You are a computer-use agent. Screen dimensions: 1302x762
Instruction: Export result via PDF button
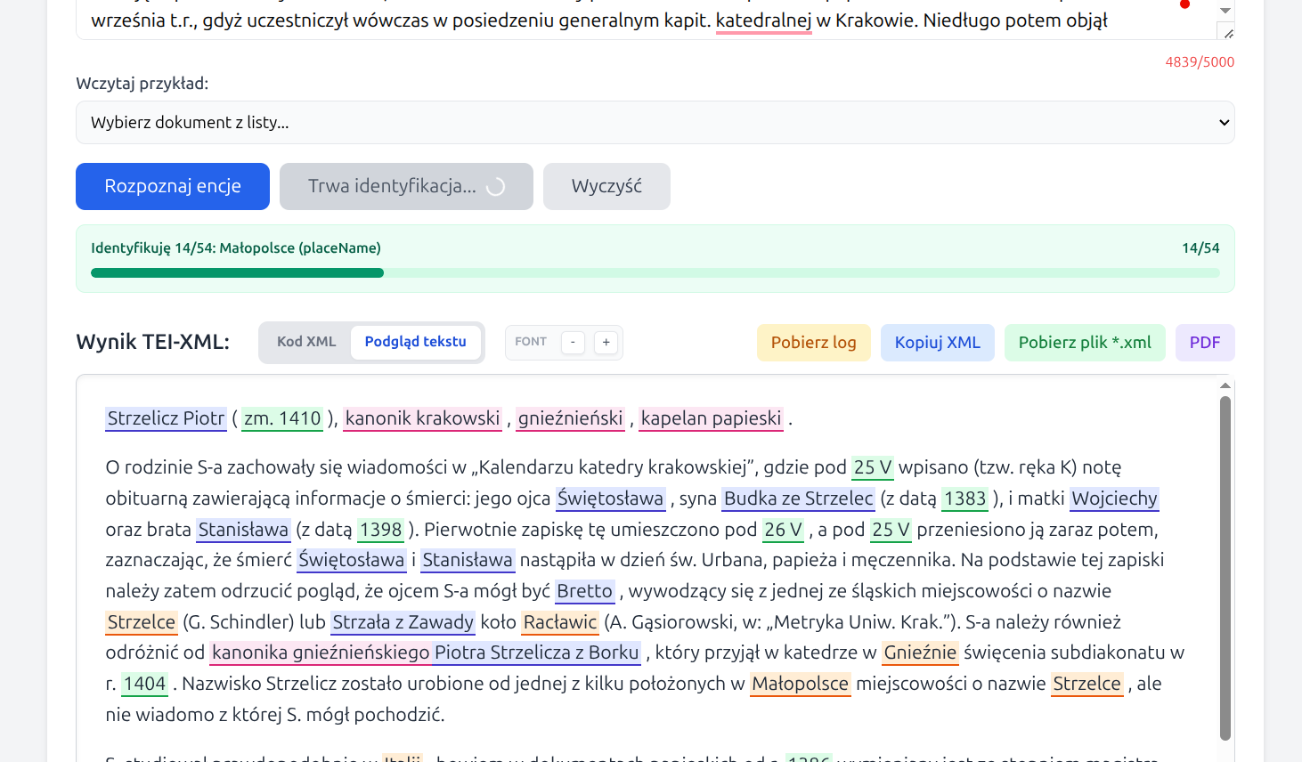point(1205,343)
